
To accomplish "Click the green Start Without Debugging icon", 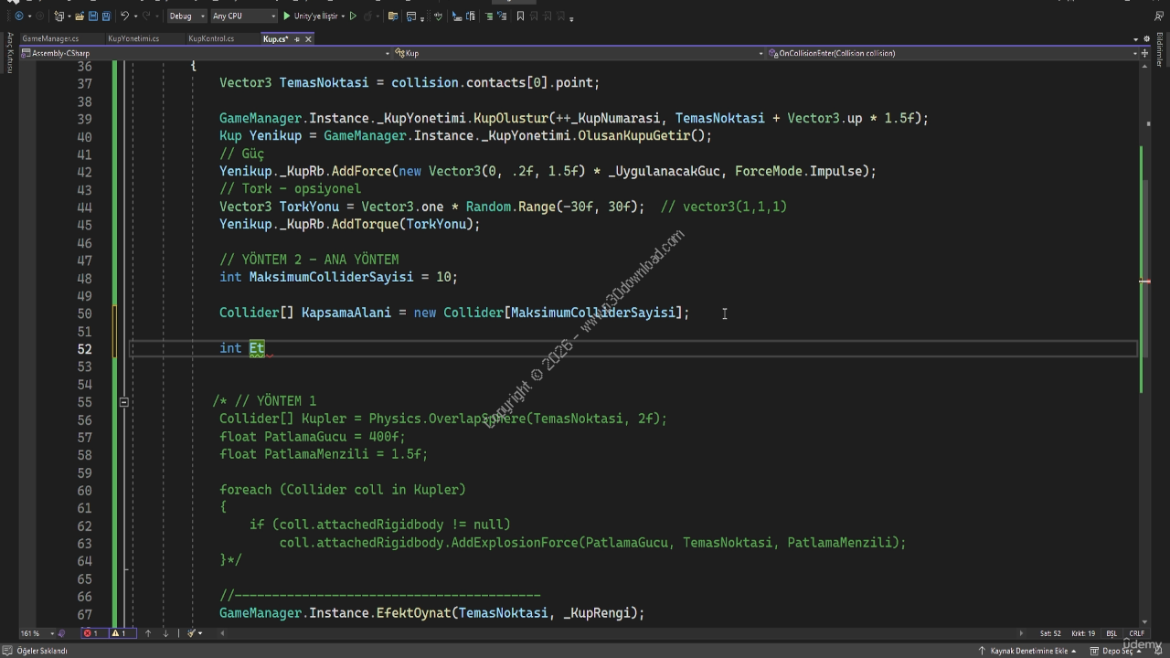I will click(353, 16).
